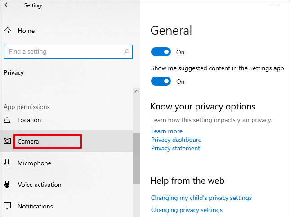Click the search magnifier icon
Image resolution: width=290 pixels, height=217 pixels.
[126, 52]
